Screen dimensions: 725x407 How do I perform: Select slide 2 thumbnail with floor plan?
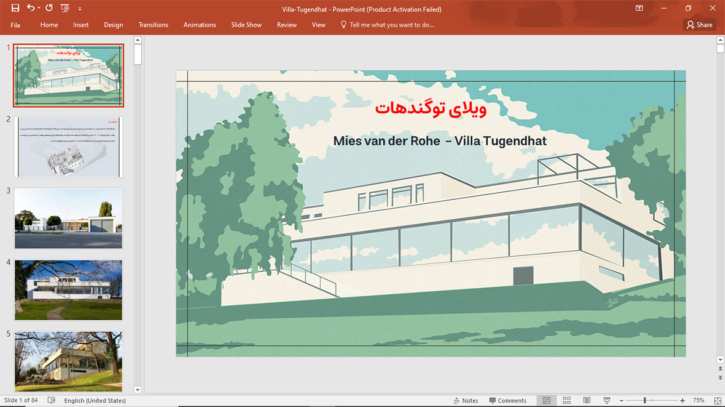coord(68,147)
